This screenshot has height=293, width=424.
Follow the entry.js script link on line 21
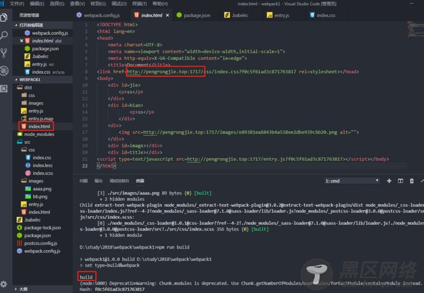pyautogui.click(x=264, y=159)
